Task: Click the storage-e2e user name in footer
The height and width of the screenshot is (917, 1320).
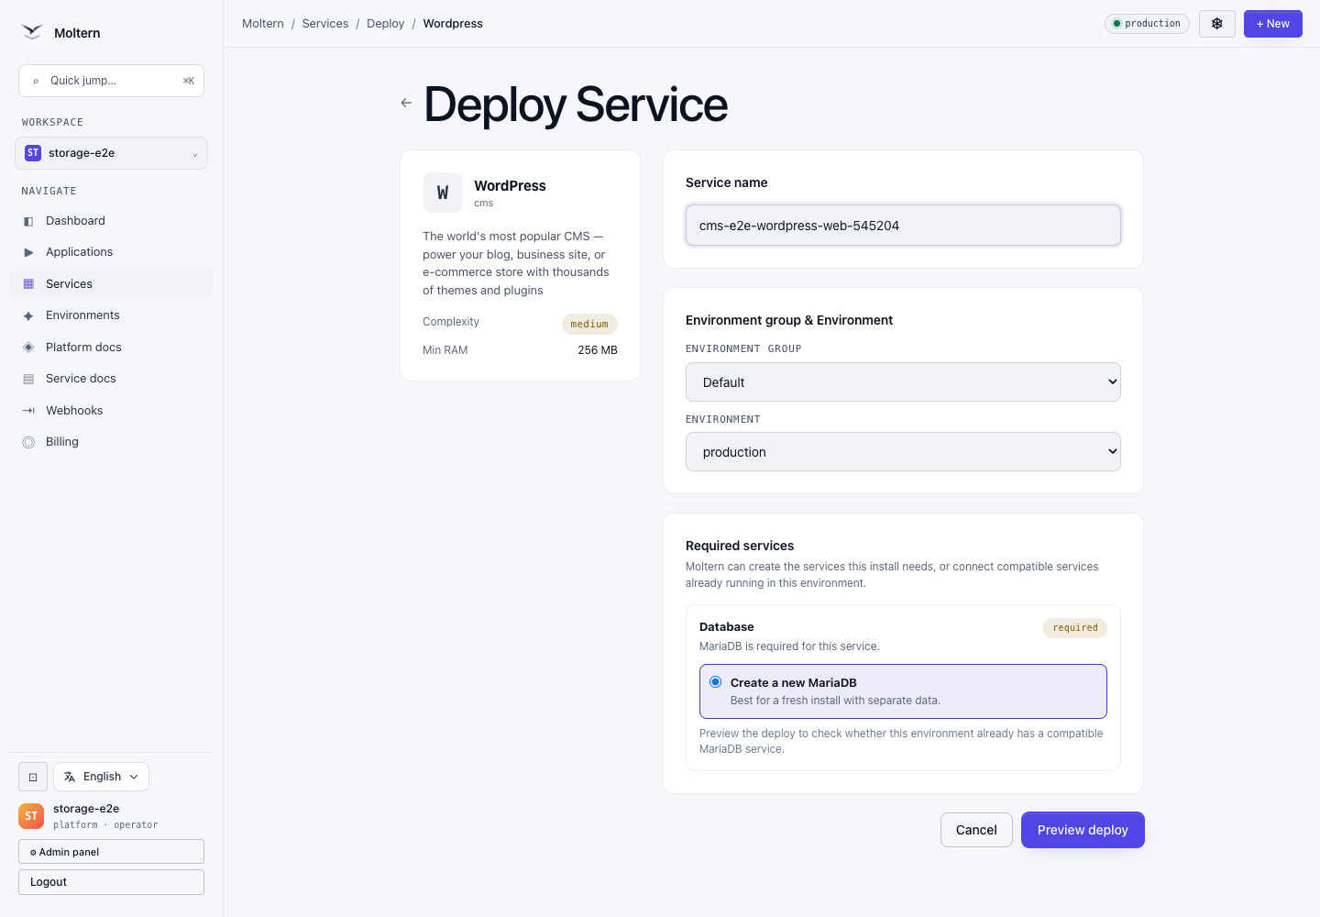Action: click(x=86, y=809)
